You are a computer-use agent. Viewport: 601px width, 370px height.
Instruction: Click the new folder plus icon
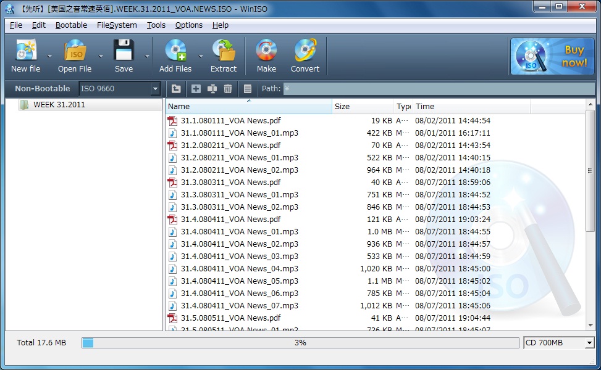point(196,89)
